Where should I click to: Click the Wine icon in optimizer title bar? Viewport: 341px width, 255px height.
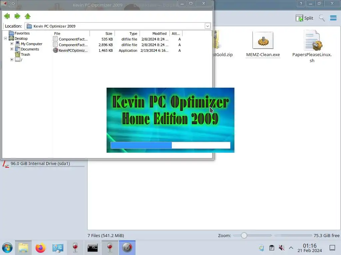(5, 3)
